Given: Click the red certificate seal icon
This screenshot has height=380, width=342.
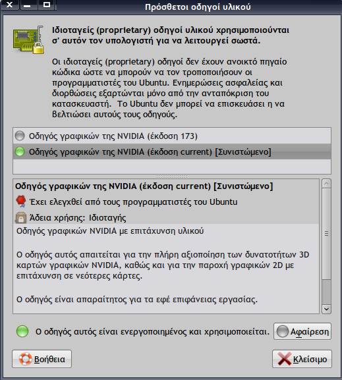Looking at the screenshot, I should (x=21, y=202).
